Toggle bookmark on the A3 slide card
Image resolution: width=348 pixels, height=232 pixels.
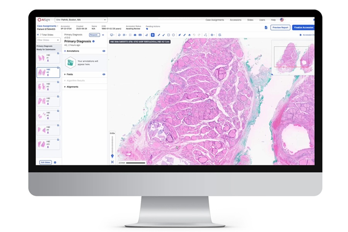58,82
